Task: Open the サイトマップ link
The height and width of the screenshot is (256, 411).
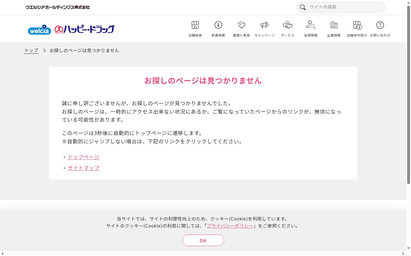Action: click(83, 168)
